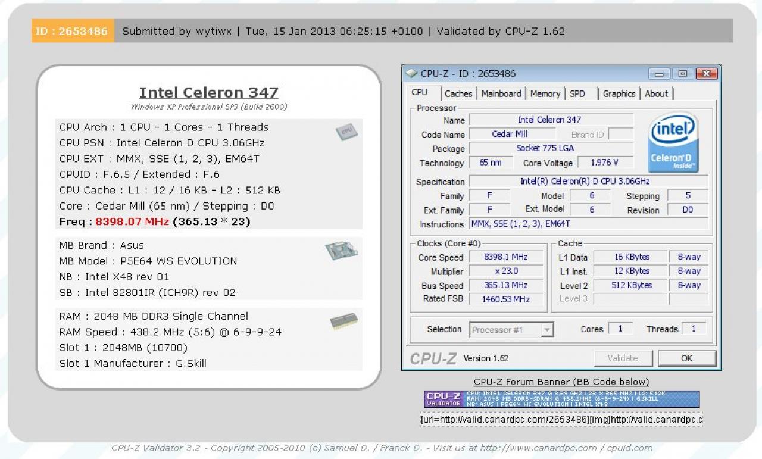The width and height of the screenshot is (762, 459).
Task: Click the MB Brand : Asus line
Action: pos(102,245)
